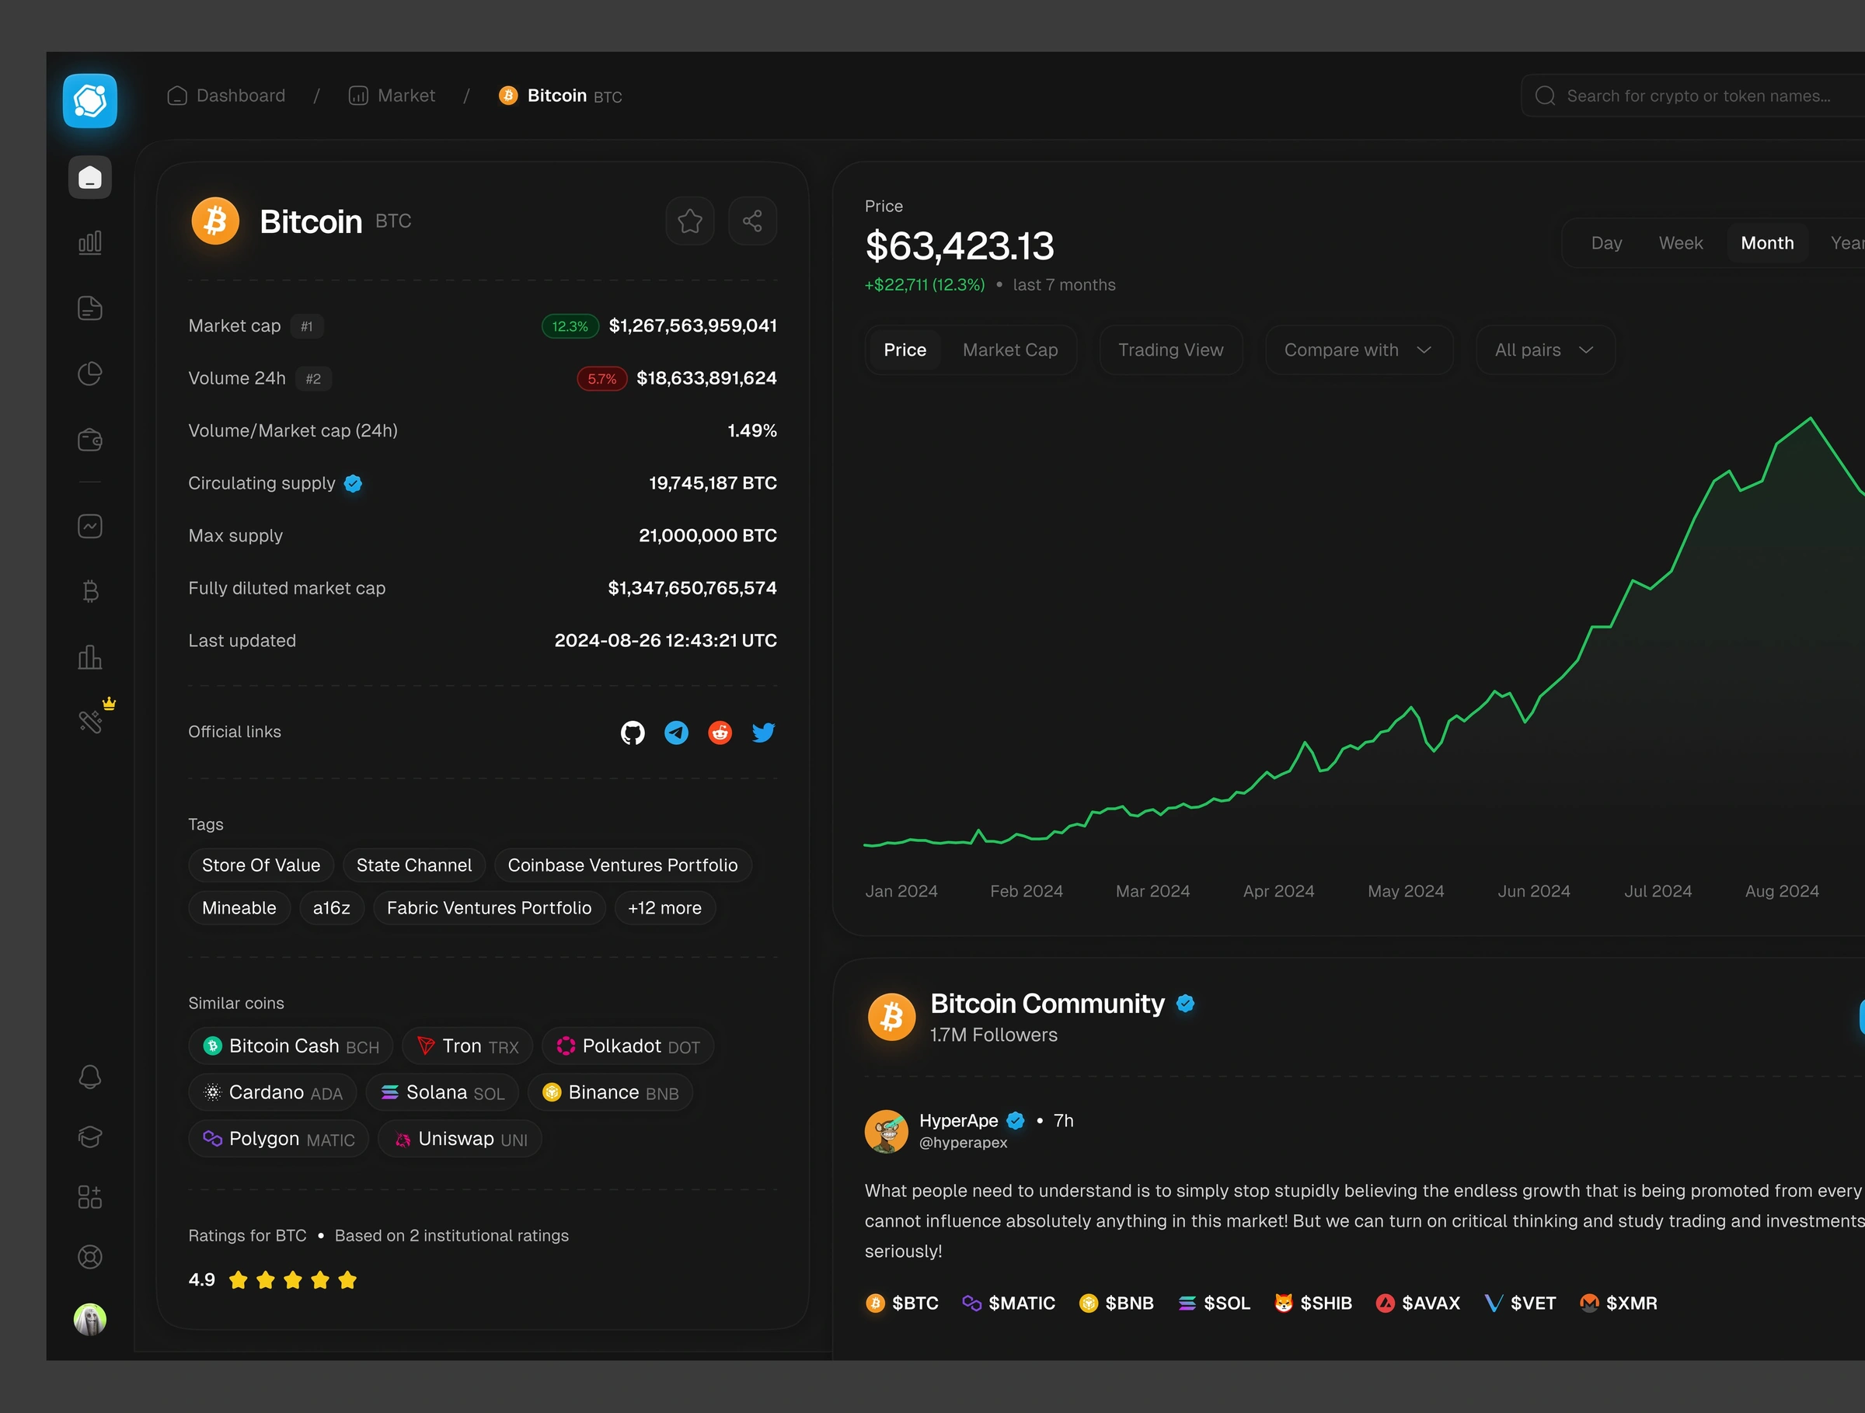Viewport: 1865px width, 1413px height.
Task: Click the verified badge beside Circulating supply
Action: click(354, 484)
